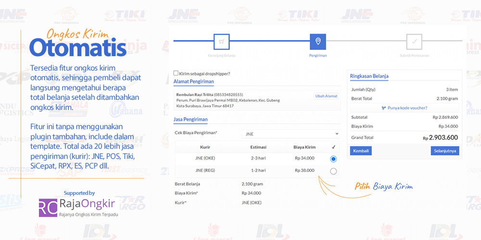481x240 pixels.
Task: Click the RajaOngkir RC logo
Action: coord(48,207)
